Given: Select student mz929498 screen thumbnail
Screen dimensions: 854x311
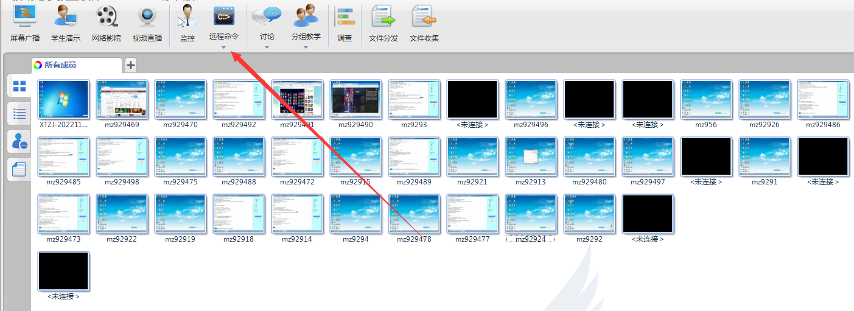Looking at the screenshot, I should (122, 156).
